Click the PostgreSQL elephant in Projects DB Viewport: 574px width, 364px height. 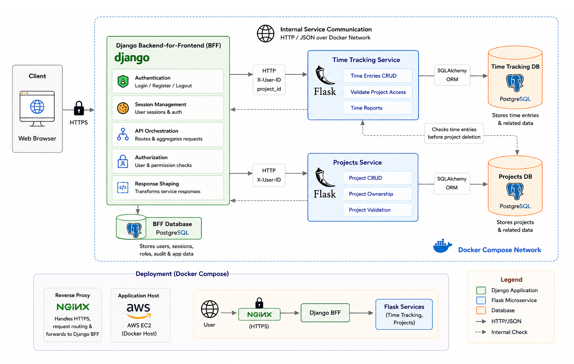(515, 191)
